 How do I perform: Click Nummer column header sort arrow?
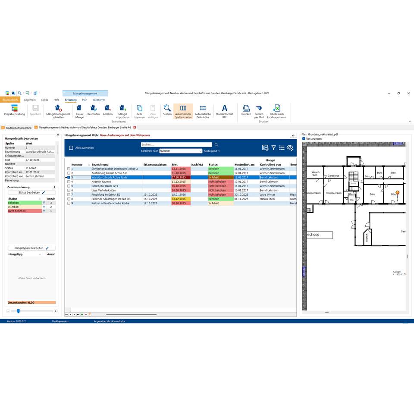pos(89,165)
